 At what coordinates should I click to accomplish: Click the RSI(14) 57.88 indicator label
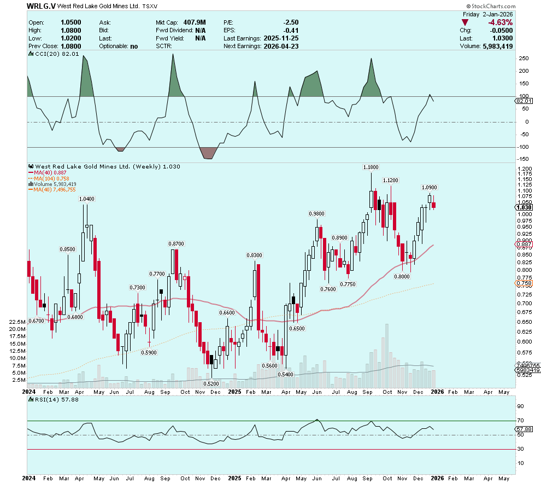(x=54, y=399)
